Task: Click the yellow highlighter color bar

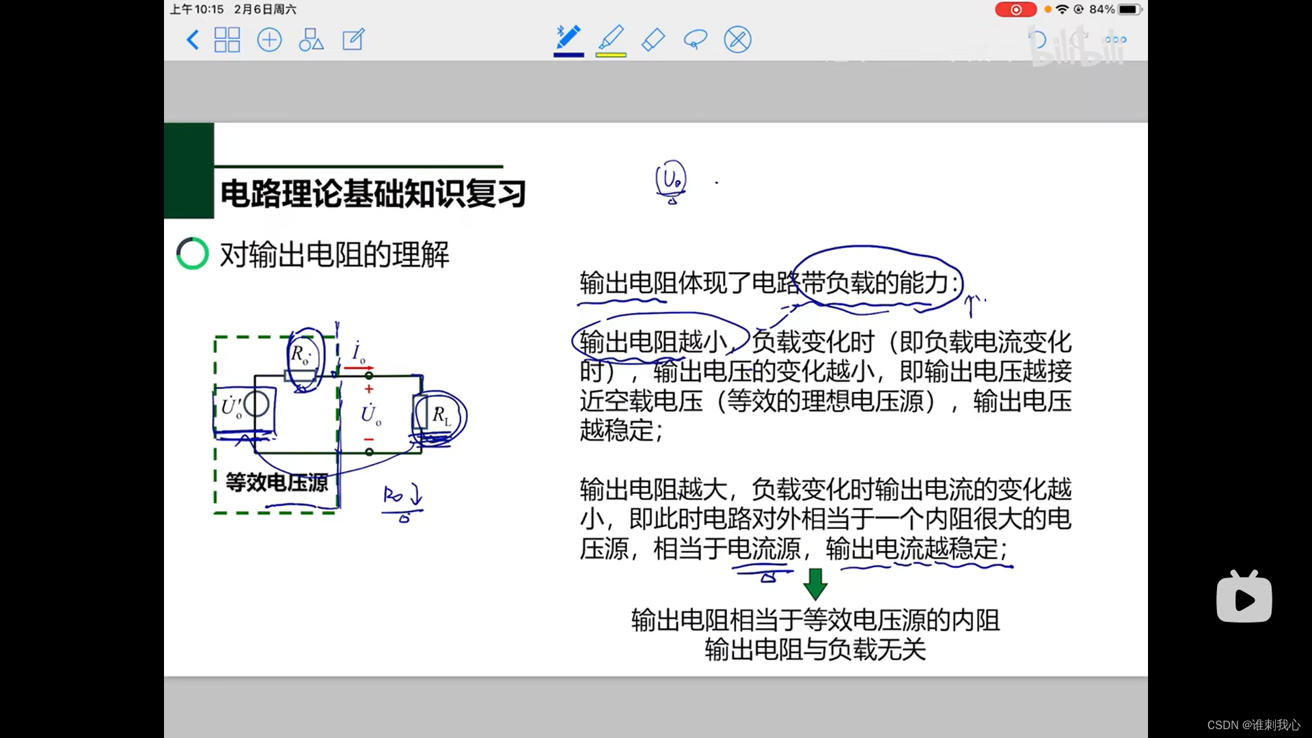Action: (x=611, y=55)
